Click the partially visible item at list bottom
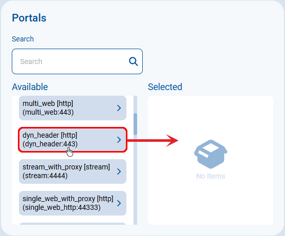 pos(73,224)
